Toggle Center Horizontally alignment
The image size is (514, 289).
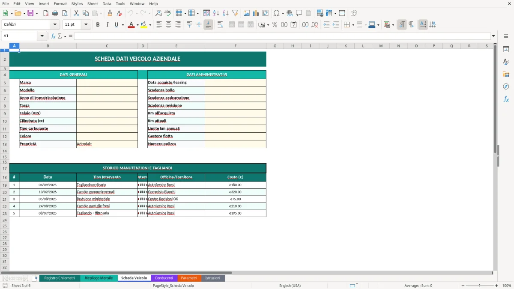(168, 25)
